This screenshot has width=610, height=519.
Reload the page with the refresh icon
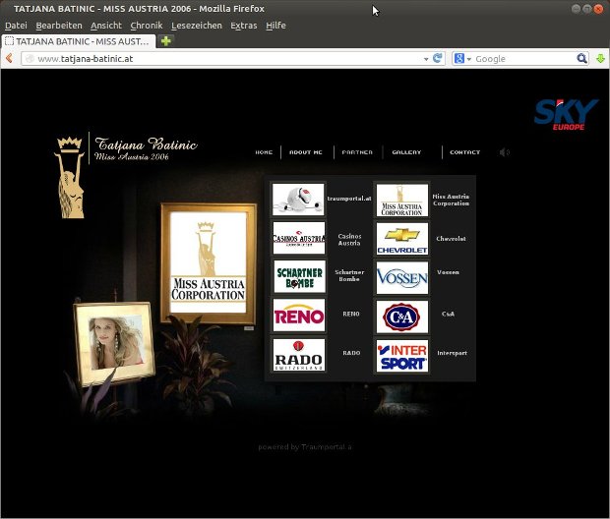point(438,58)
